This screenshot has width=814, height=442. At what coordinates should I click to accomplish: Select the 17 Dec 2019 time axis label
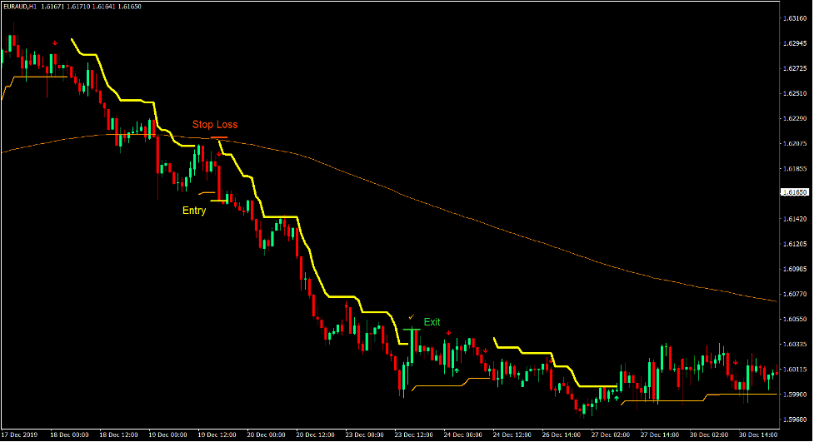pyautogui.click(x=22, y=435)
